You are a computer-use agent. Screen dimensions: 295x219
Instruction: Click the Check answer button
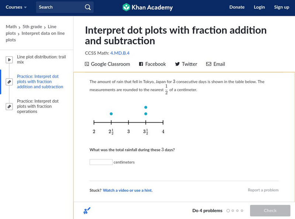[270, 211]
